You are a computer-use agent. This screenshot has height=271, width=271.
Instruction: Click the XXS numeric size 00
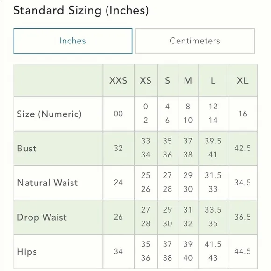[118, 114]
